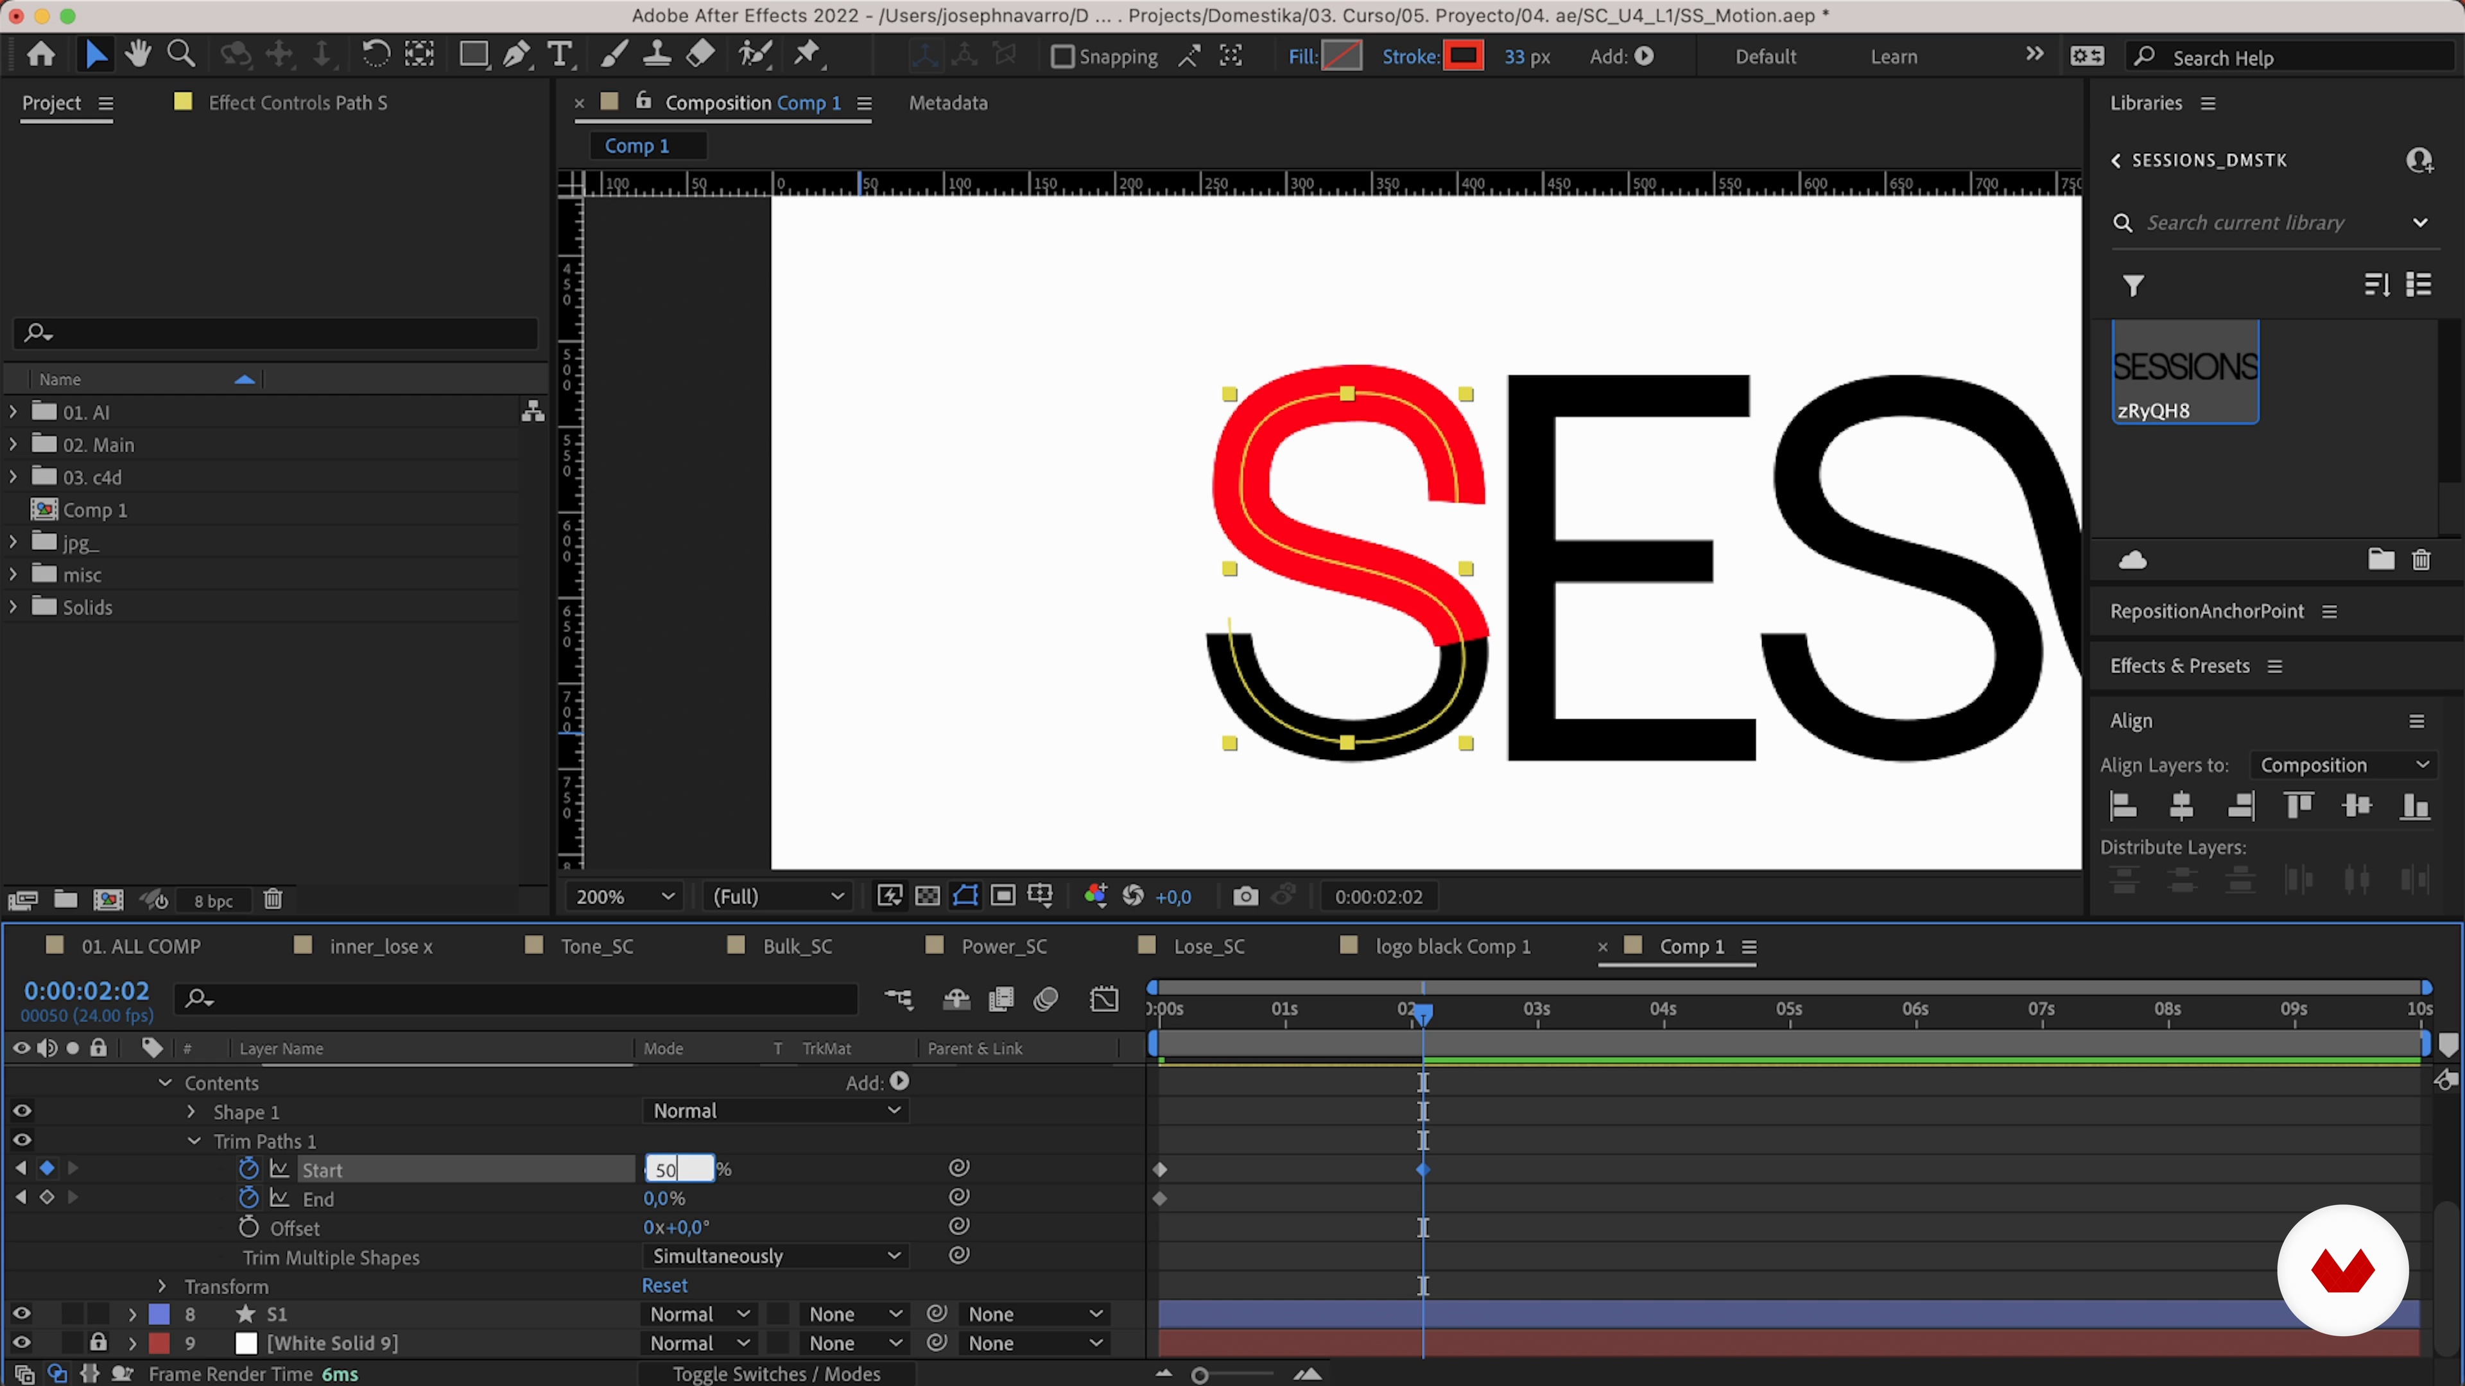Open composition mini-flowchart icon
This screenshot has width=2465, height=1386.
pos(899,1000)
